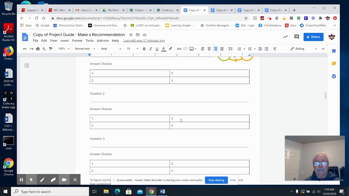Open the Format menu
This screenshot has height=196, width=349.
(77, 41)
